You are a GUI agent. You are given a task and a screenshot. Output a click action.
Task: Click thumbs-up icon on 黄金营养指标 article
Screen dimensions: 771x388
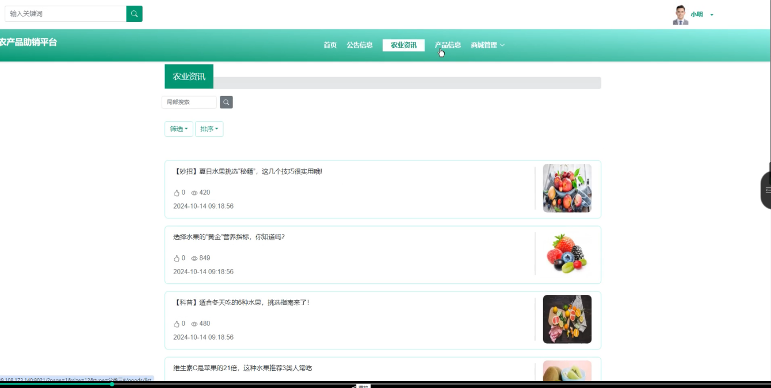pyautogui.click(x=177, y=259)
